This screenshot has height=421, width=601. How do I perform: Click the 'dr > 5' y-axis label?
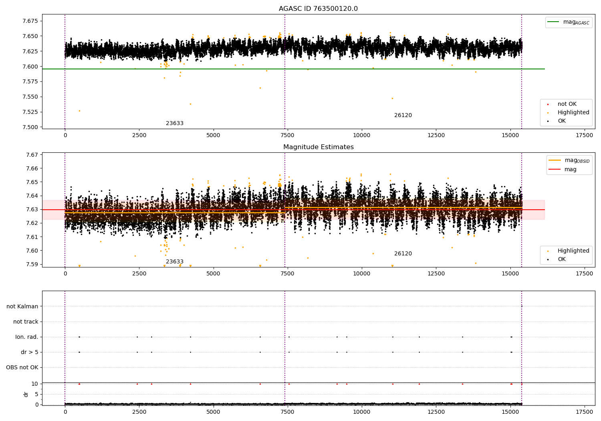30,352
